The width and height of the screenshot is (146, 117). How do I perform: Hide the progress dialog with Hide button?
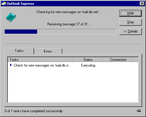tap(130, 13)
